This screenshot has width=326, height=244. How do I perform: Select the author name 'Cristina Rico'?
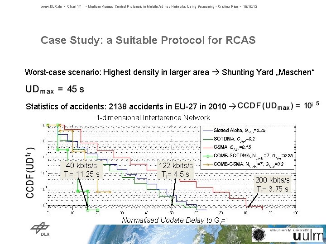point(228,6)
